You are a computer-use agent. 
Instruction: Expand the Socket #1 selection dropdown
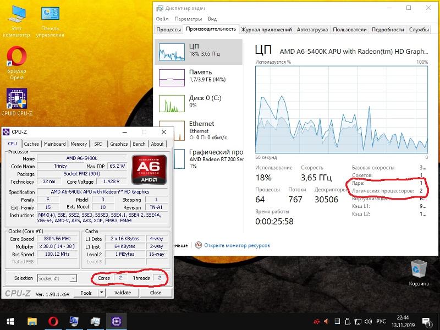73,279
